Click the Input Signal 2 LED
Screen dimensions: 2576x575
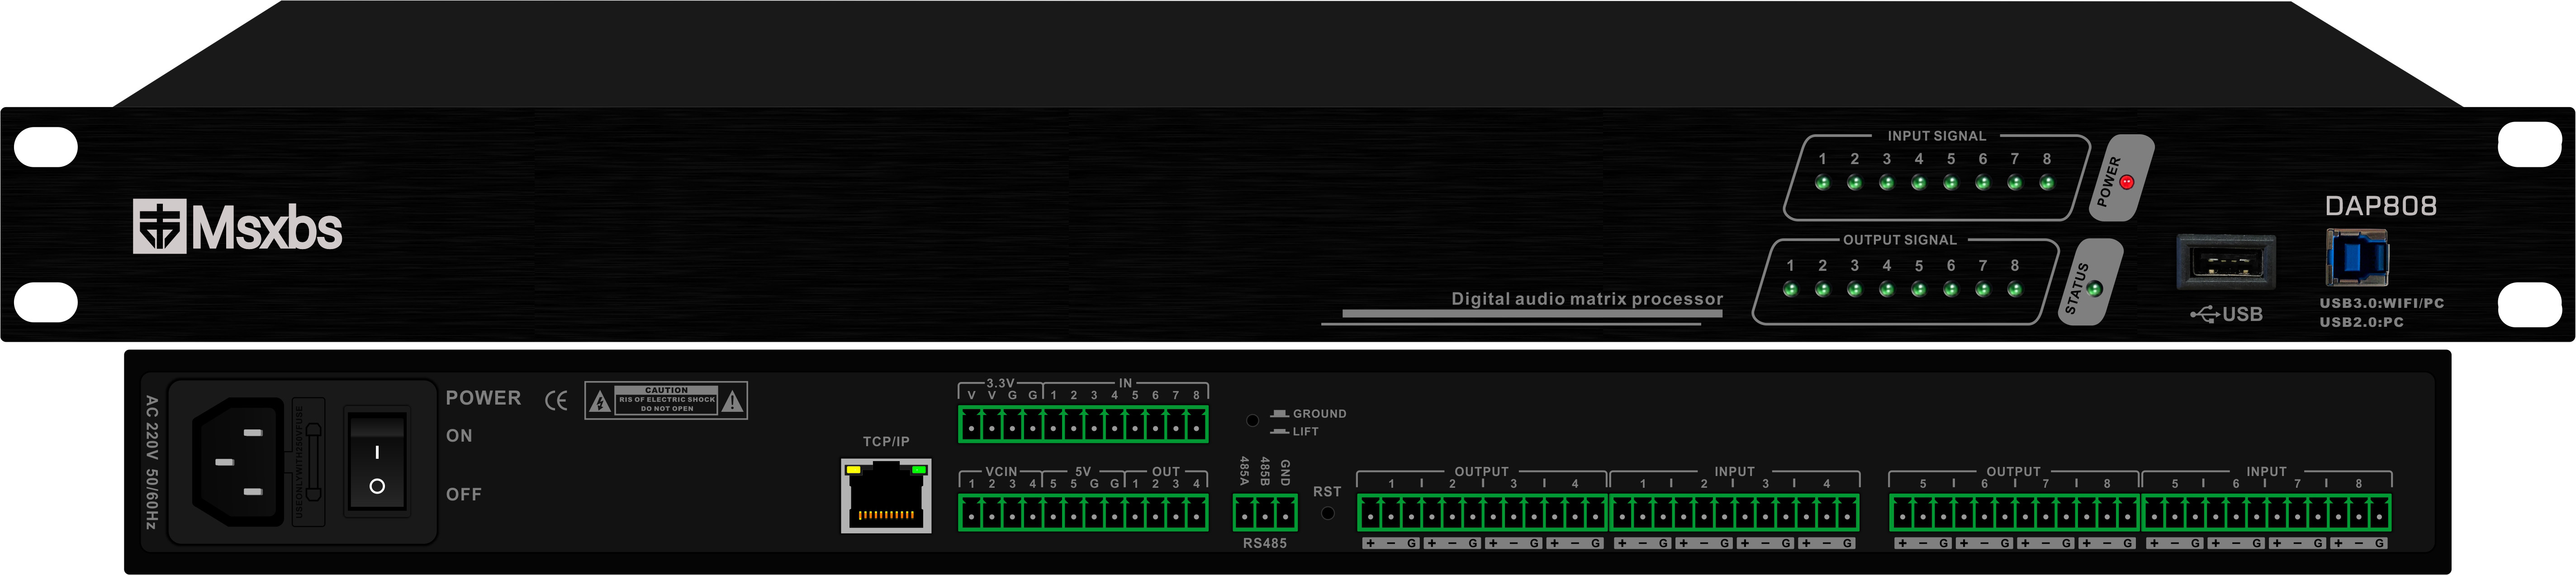(1854, 183)
